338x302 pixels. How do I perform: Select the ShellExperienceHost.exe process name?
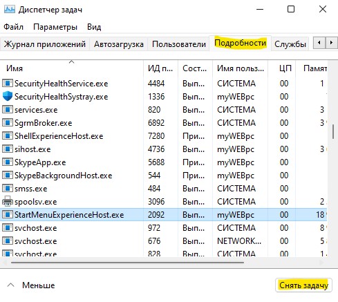click(x=59, y=136)
